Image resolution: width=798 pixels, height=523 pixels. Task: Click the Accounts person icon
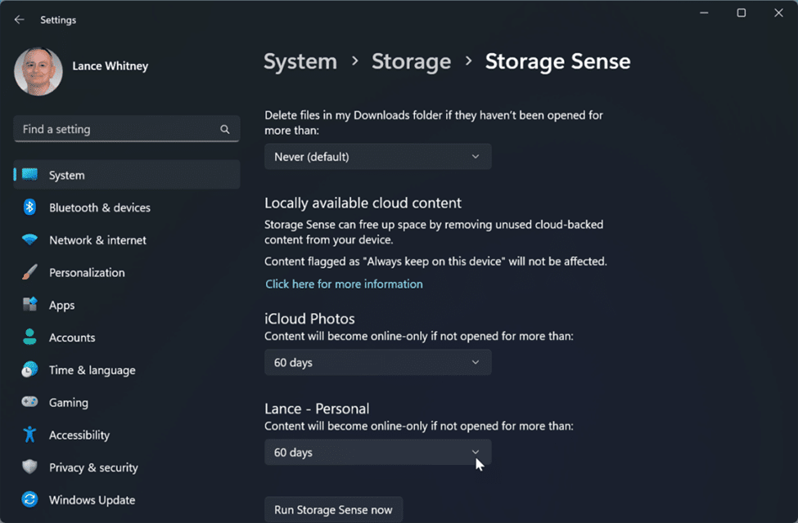click(x=30, y=337)
